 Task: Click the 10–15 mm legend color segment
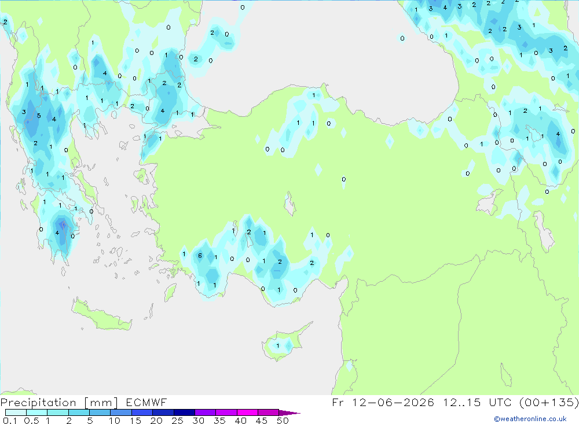click(x=121, y=412)
